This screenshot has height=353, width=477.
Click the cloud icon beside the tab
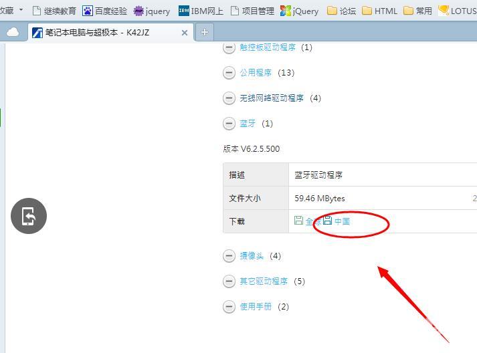click(13, 32)
